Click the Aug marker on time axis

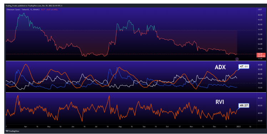(x=120, y=126)
